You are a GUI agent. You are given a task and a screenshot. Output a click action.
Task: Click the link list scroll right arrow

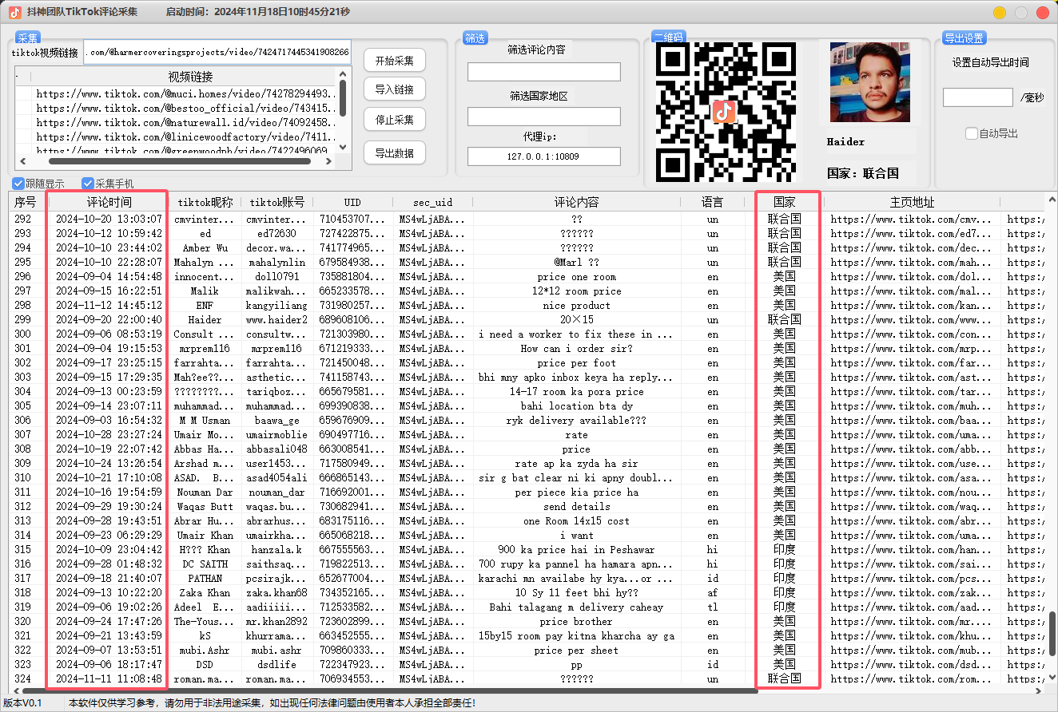point(330,161)
